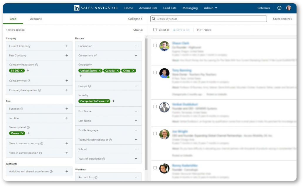Show info for Years in current company
303x187 pixels.
(42, 143)
